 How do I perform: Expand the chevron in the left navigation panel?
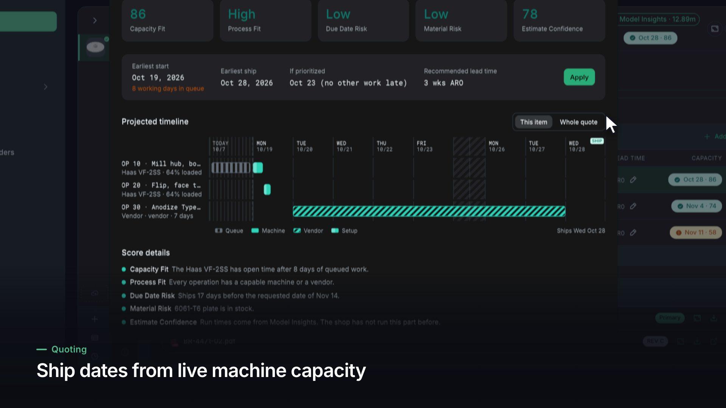tap(45, 87)
